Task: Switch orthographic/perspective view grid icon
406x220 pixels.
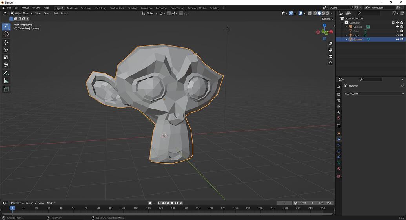Action: [x=330, y=63]
